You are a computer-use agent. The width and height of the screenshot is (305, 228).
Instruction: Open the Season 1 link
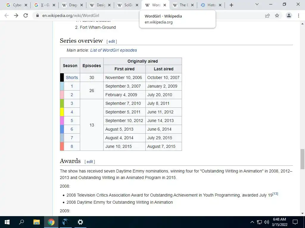point(72,86)
